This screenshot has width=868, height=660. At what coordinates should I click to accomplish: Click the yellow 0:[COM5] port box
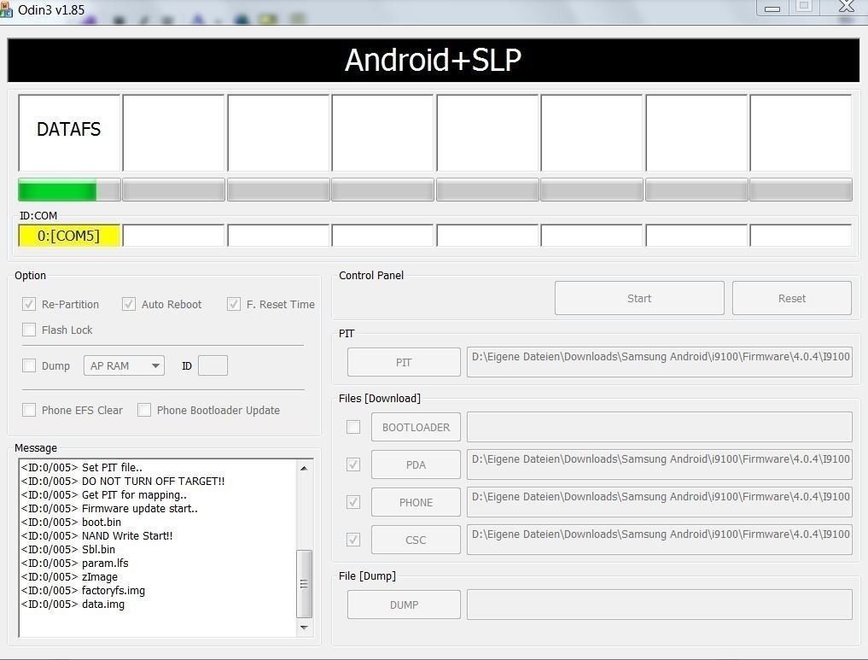click(68, 236)
